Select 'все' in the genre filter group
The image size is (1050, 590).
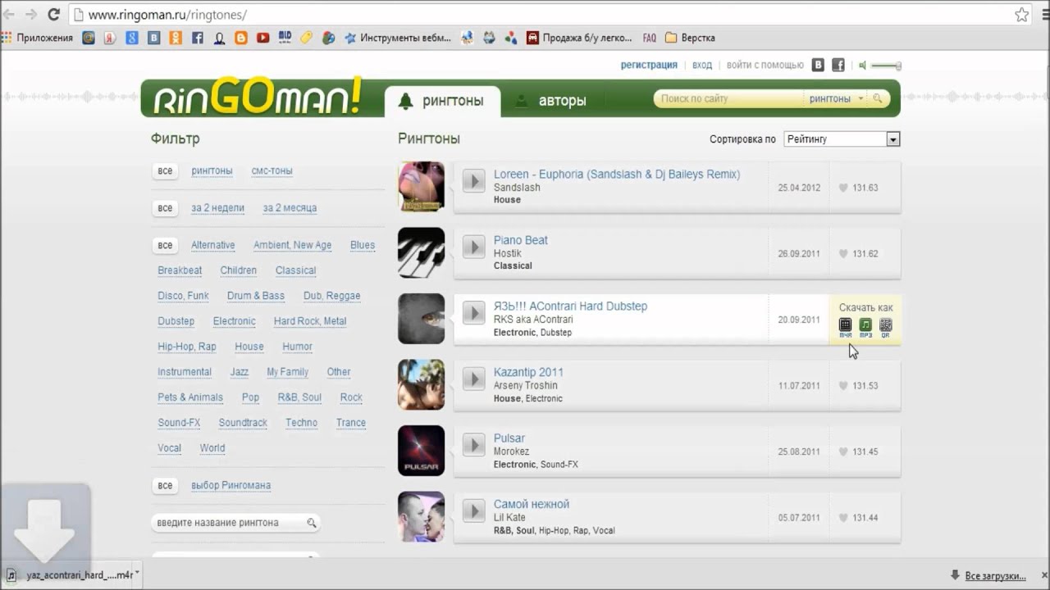tap(165, 245)
